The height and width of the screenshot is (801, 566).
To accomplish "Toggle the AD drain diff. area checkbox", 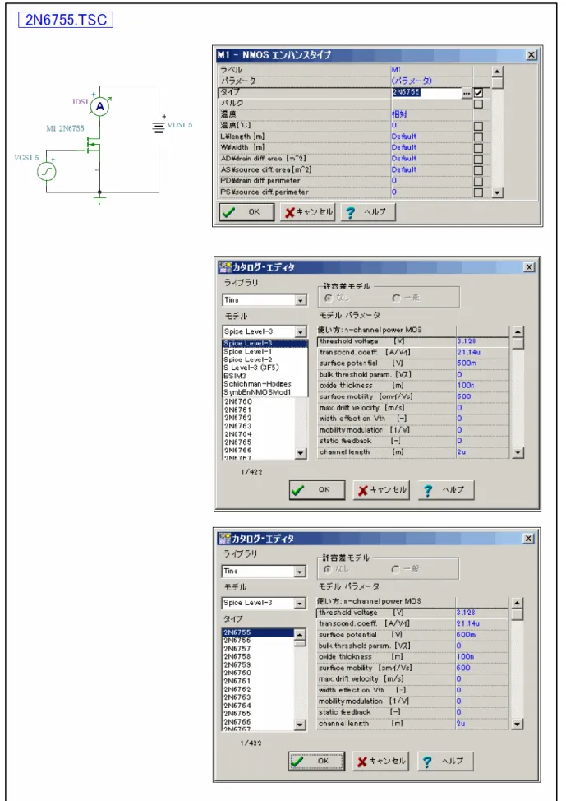I will click(x=478, y=159).
